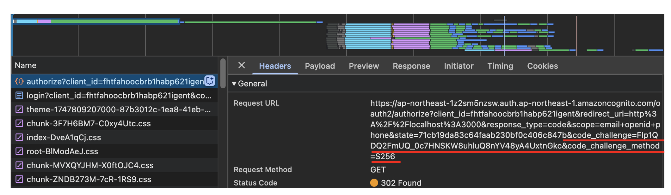Show the Response tab
Image resolution: width=671 pixels, height=195 pixels.
click(411, 66)
